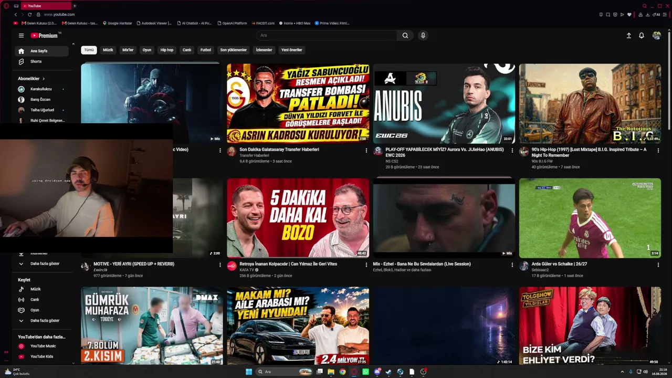The height and width of the screenshot is (378, 672).
Task: Select the Yeni öneriler chip
Action: tap(292, 50)
